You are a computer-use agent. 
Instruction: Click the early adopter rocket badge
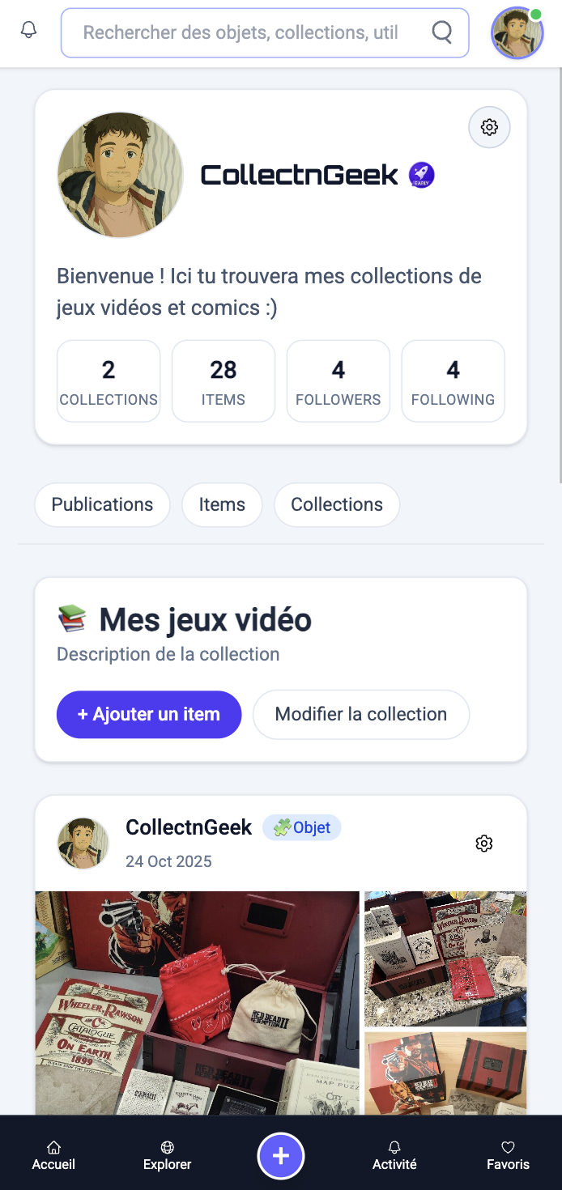[421, 174]
